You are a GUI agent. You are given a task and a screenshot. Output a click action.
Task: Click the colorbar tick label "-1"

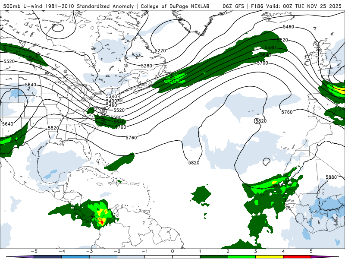[144, 251]
